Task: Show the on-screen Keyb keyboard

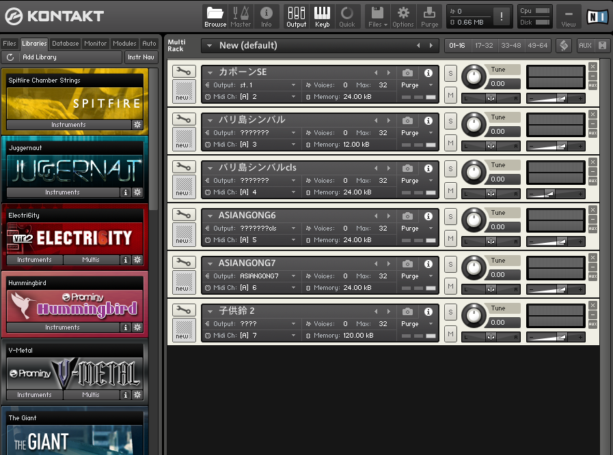Action: (322, 17)
